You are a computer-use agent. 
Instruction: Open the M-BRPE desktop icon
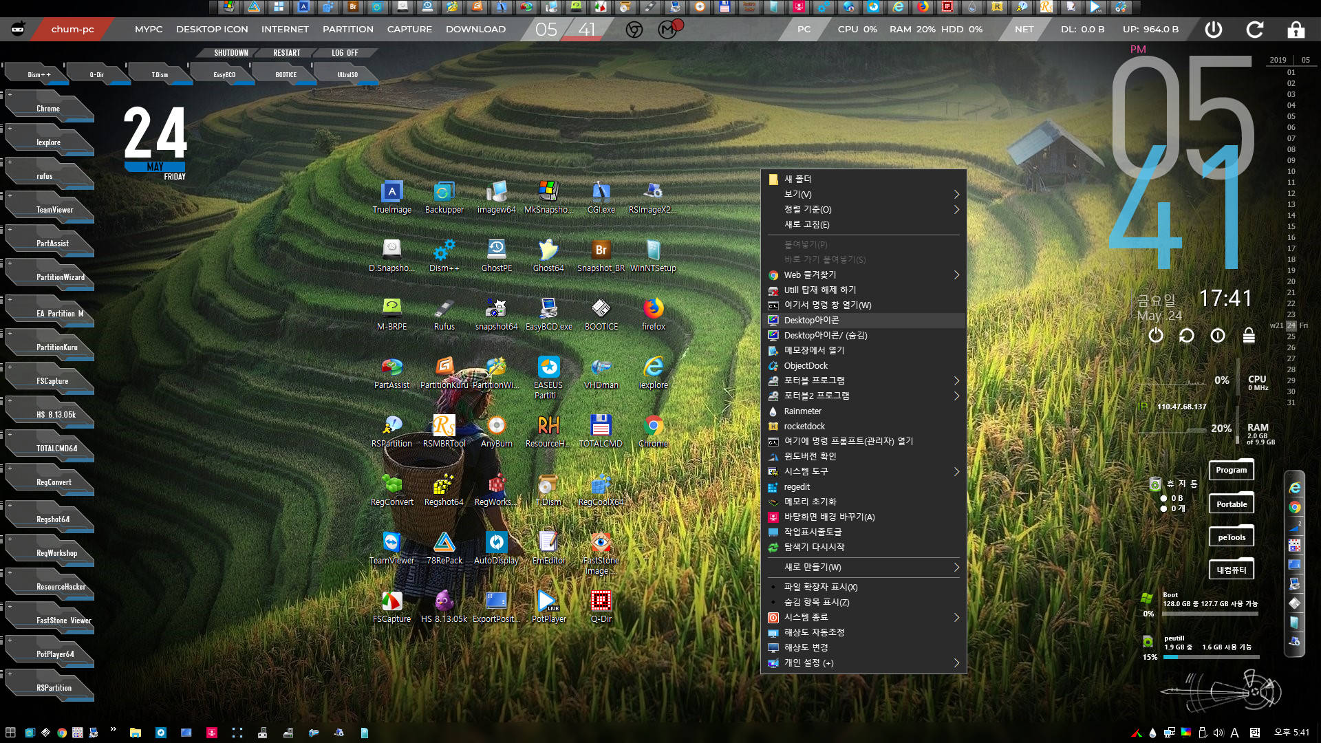392,314
